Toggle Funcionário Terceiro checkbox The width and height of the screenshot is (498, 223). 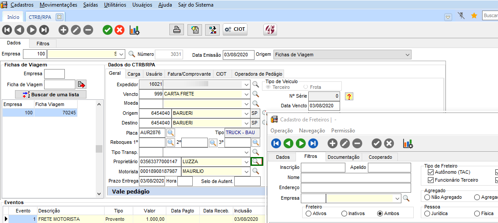click(x=431, y=180)
